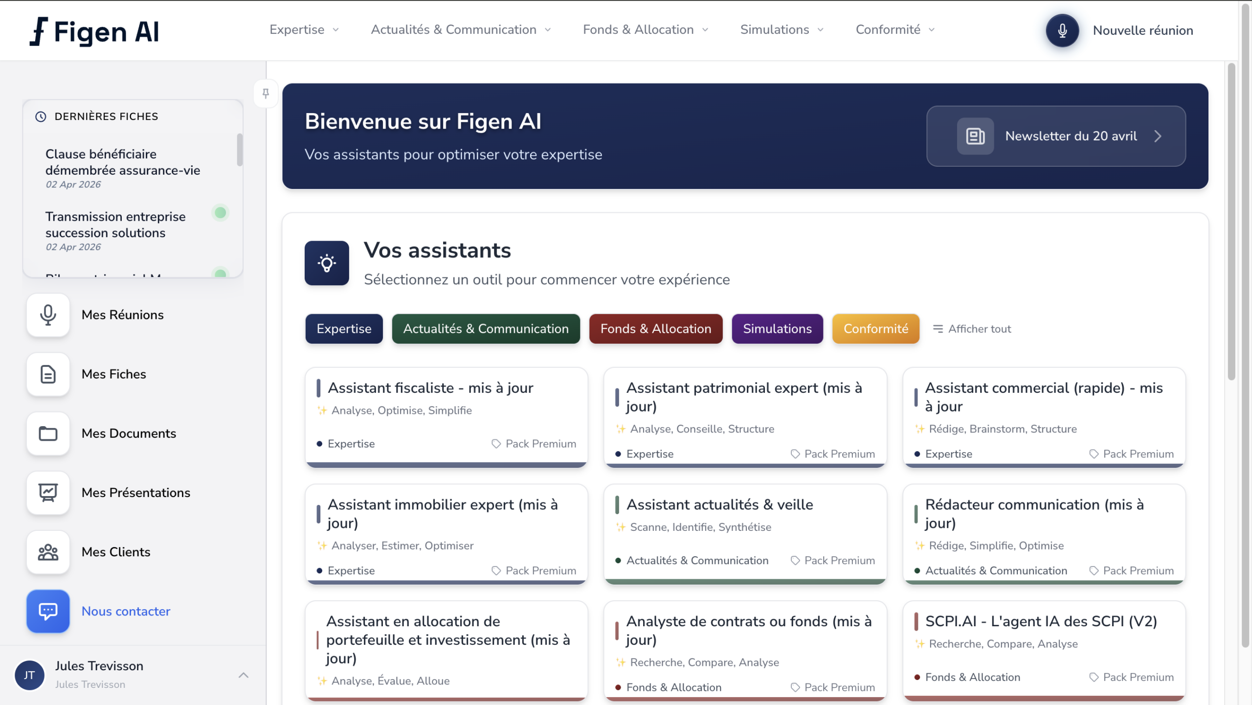Open the Simulations dropdown menu

(781, 29)
